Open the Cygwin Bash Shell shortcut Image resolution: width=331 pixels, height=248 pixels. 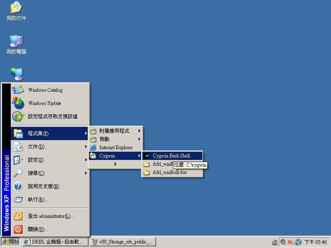[x=171, y=156]
